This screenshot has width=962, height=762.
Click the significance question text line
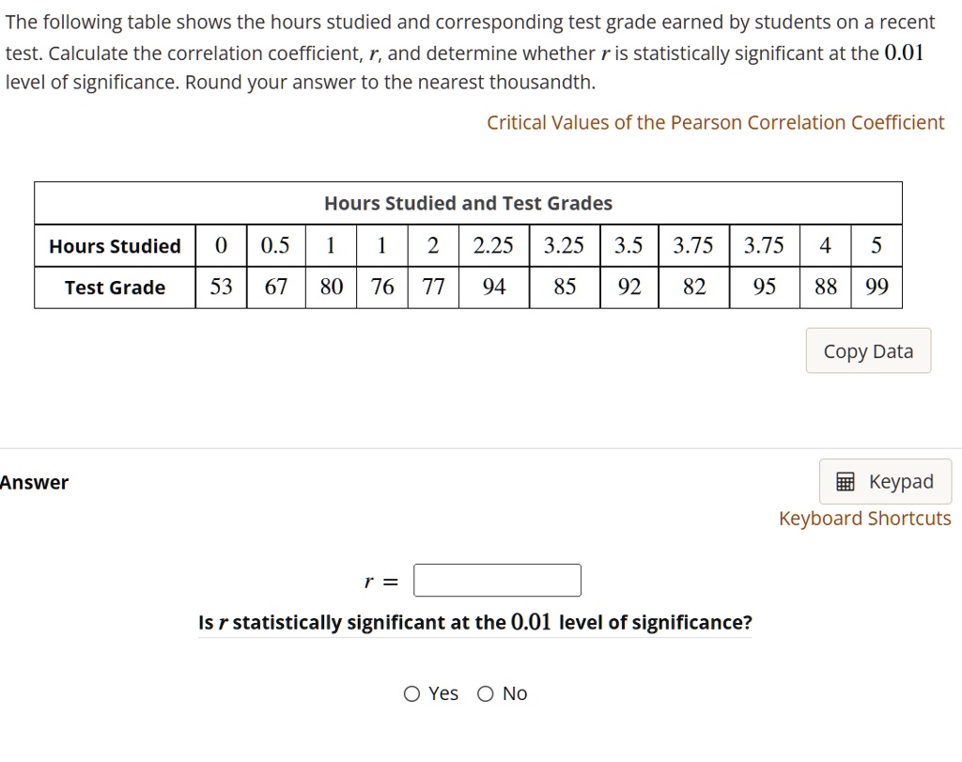[474, 622]
